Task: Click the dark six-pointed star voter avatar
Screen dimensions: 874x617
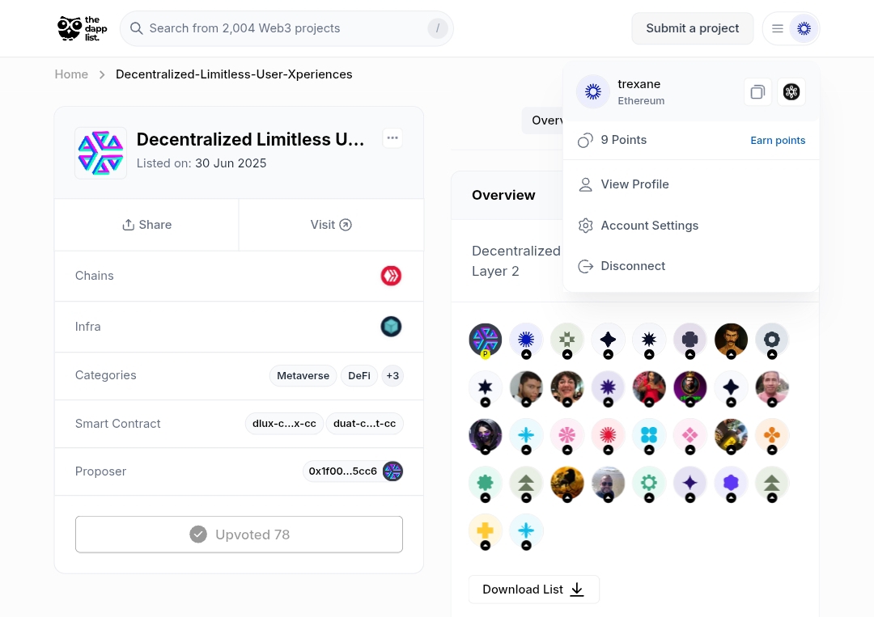Action: (x=486, y=387)
